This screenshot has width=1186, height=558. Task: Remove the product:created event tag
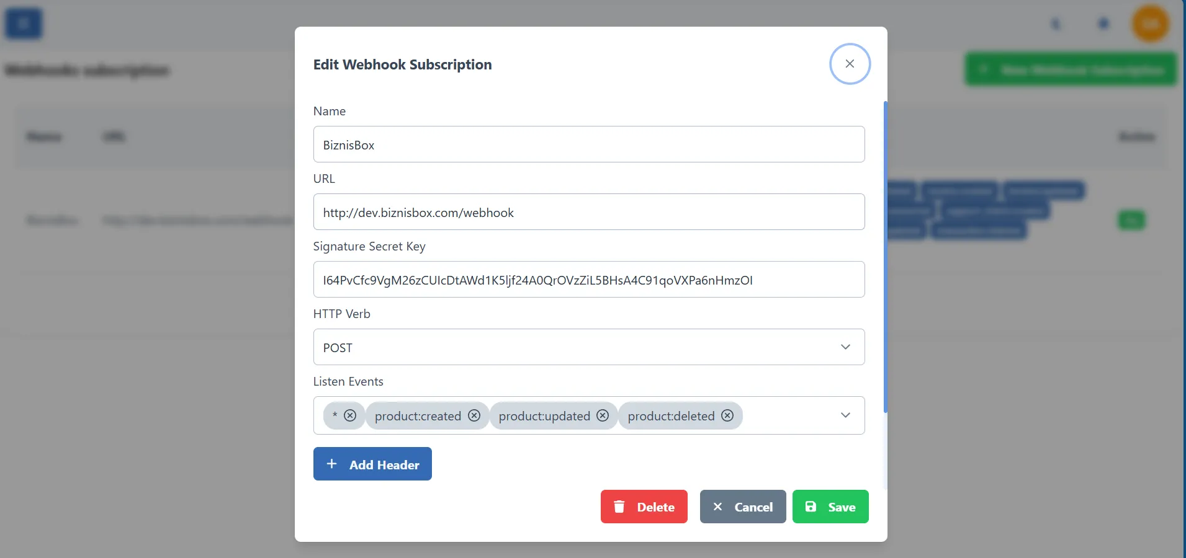point(474,415)
